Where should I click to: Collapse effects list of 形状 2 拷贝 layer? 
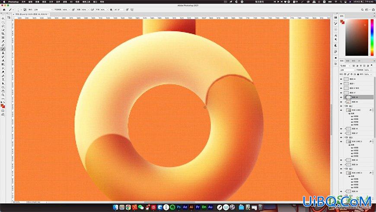[373, 110]
